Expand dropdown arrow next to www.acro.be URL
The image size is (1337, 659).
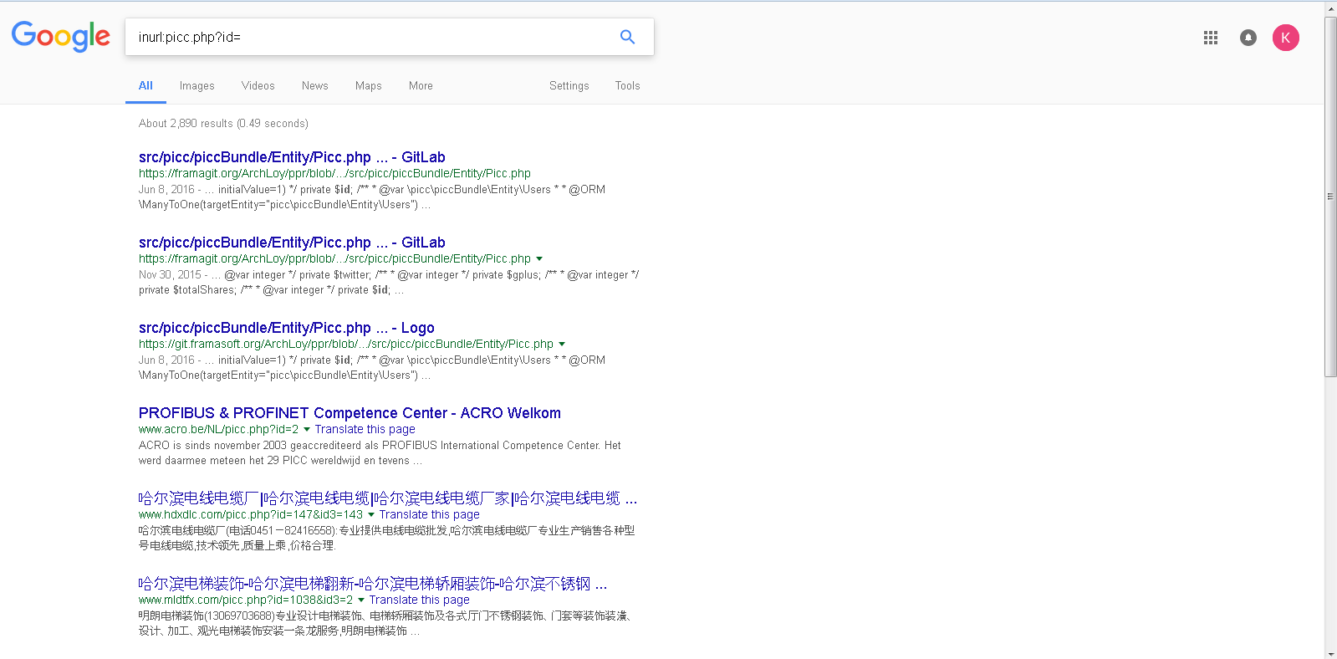coord(307,430)
